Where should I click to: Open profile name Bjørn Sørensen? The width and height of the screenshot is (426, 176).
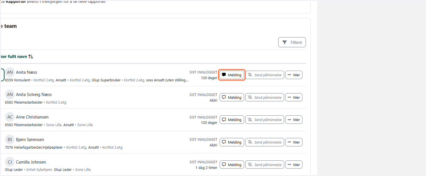[x=30, y=139]
